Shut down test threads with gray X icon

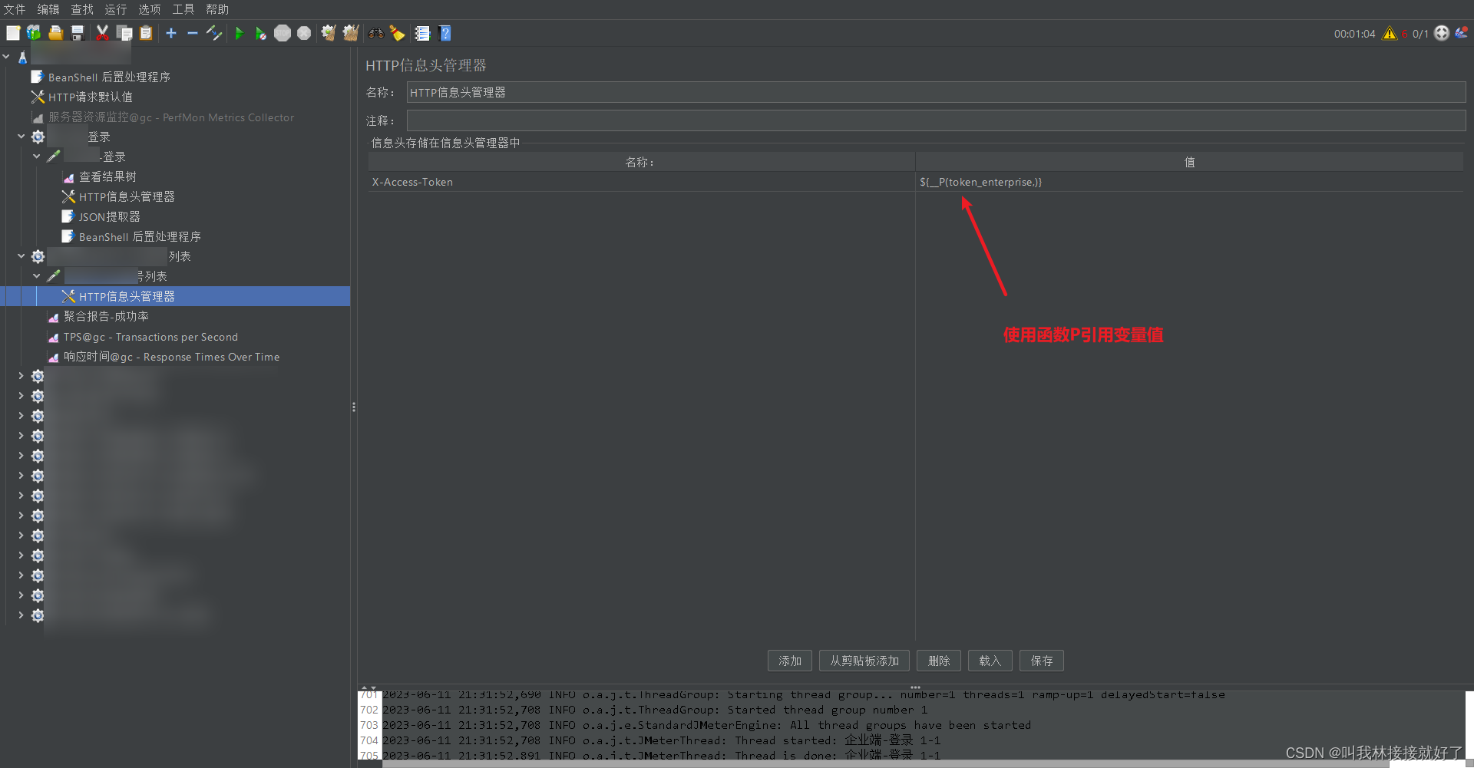pos(304,33)
